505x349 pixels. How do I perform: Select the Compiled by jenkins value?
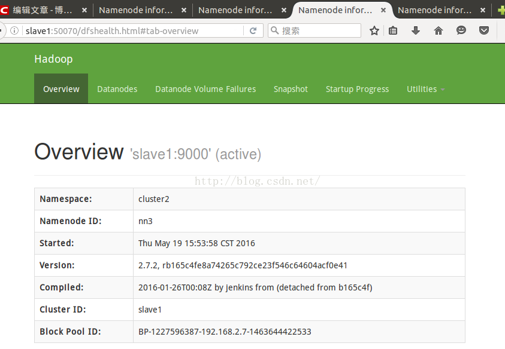255,287
